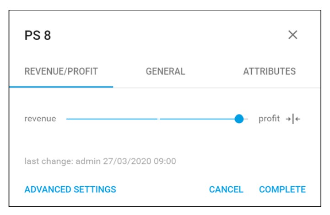Viewport: 330px width, 215px height.
Task: Click the last change admin timestamp text
Action: click(100, 161)
